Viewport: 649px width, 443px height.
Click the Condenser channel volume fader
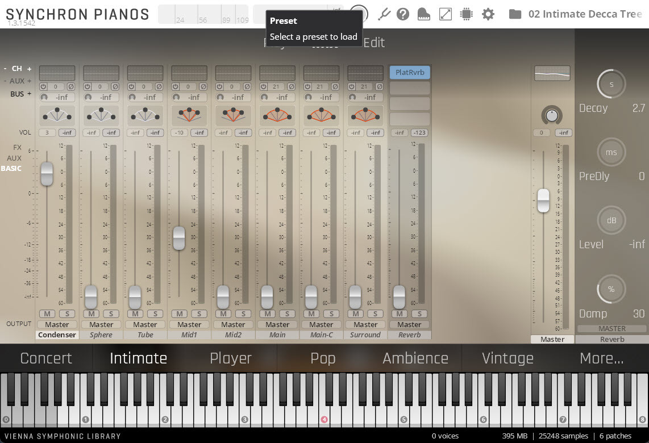click(47, 174)
